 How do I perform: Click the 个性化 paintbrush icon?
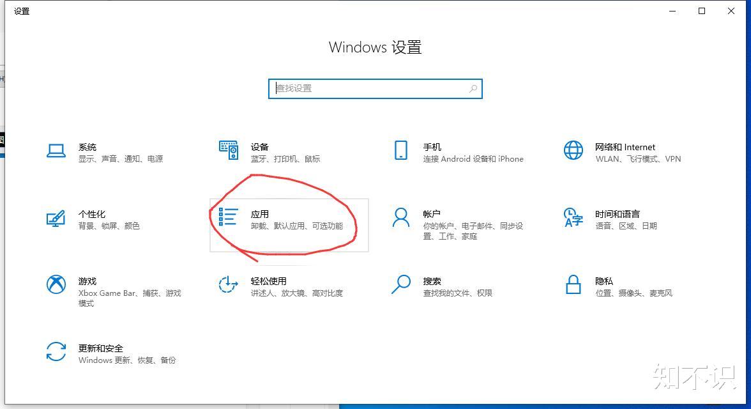(x=56, y=218)
